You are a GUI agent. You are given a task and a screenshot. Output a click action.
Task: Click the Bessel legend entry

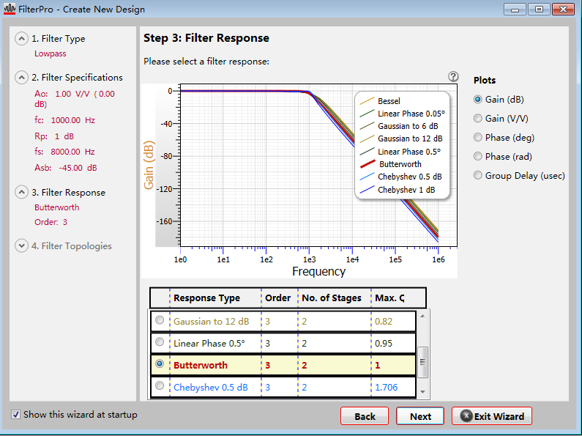tap(380, 100)
